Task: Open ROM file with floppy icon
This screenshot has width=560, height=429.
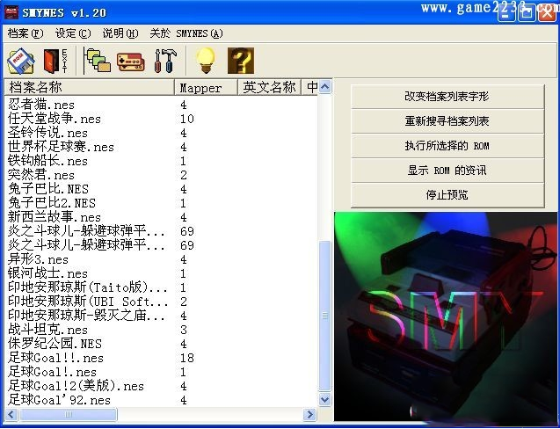Action: pyautogui.click(x=21, y=61)
